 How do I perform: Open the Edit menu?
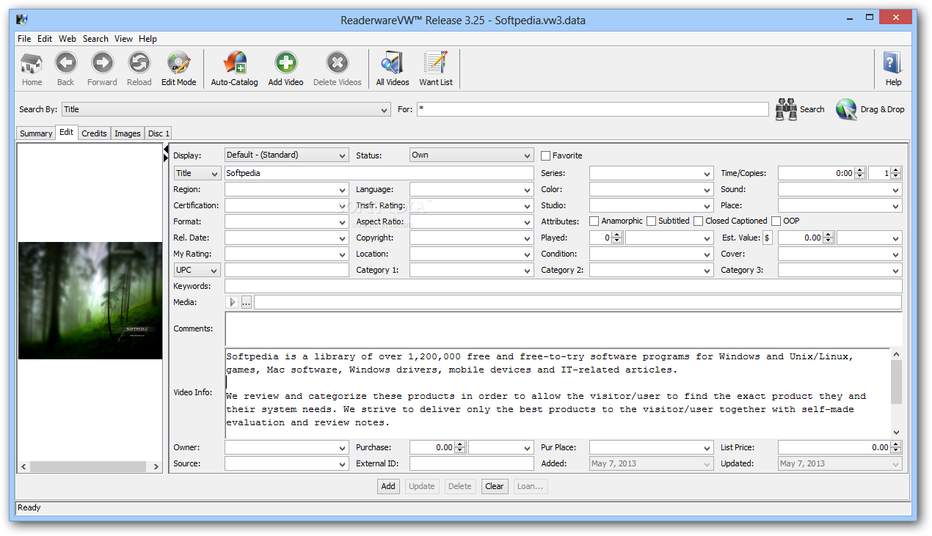[45, 39]
